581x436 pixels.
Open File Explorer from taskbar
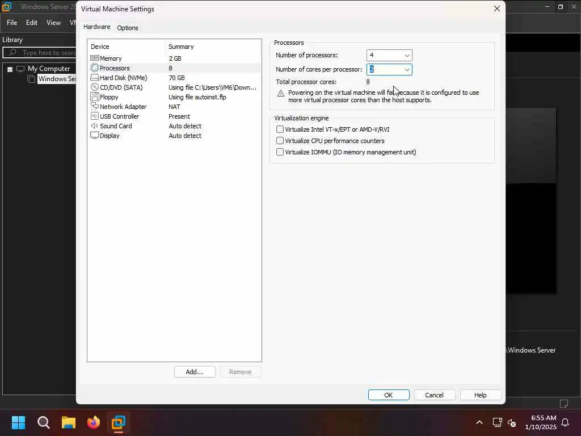tap(69, 422)
